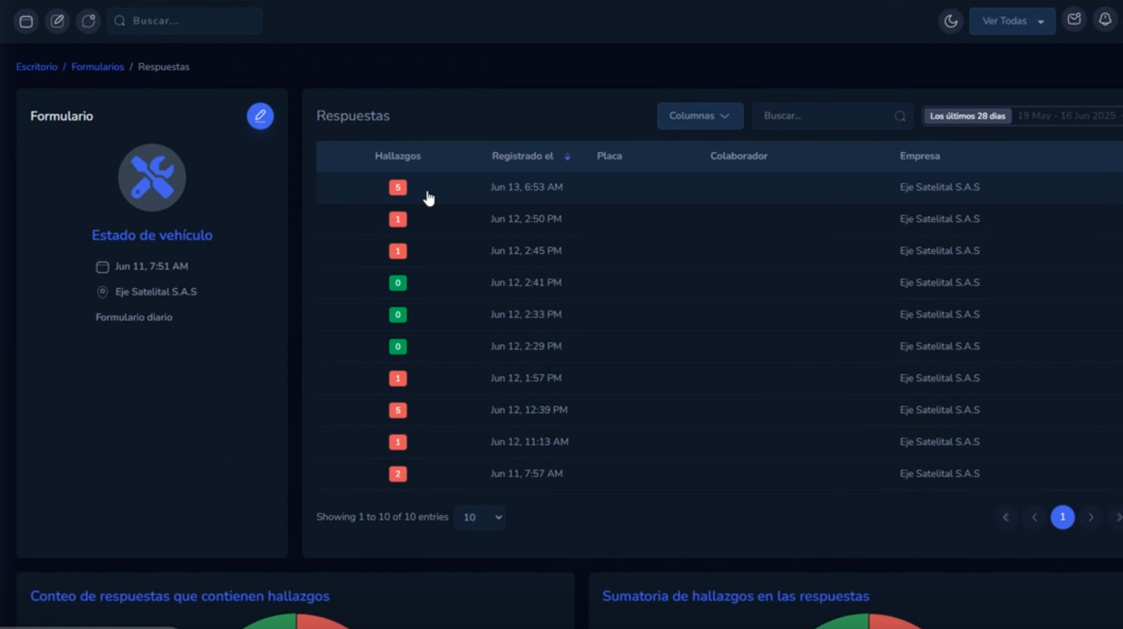Click the red 1 badge for Jun 12, 2:50 PM
This screenshot has height=629, width=1123.
[x=398, y=219]
